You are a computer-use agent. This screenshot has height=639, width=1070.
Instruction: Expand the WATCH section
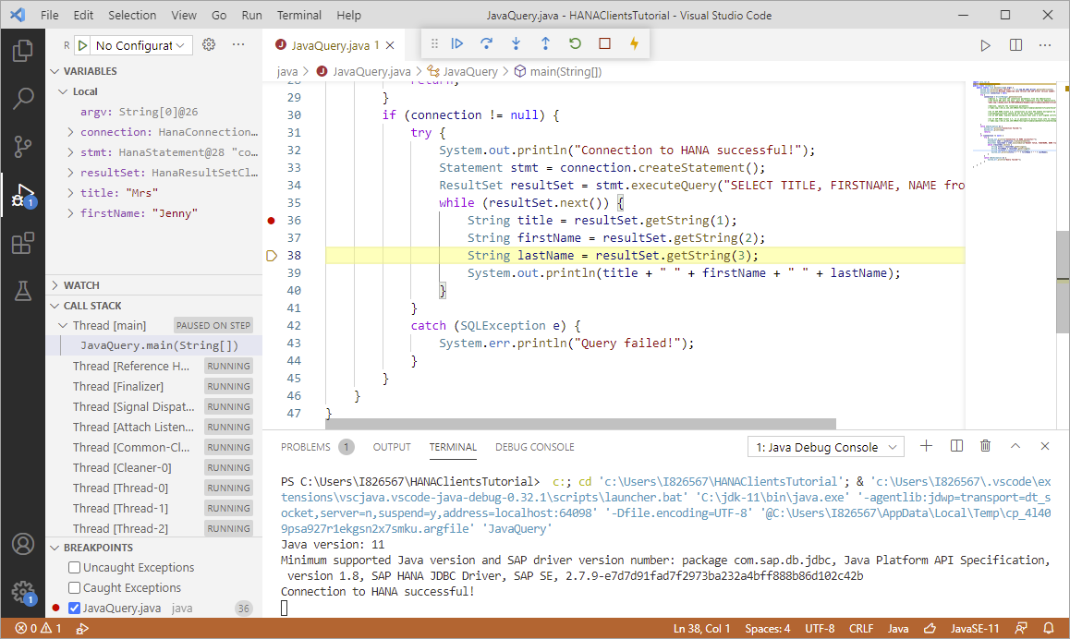pos(55,285)
